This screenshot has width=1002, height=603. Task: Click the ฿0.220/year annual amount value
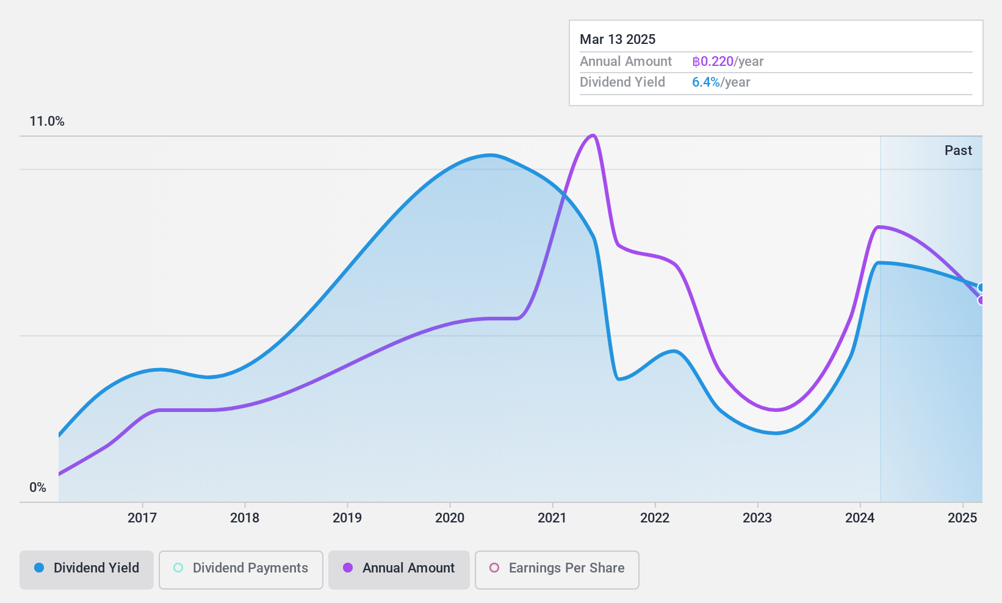coord(728,62)
